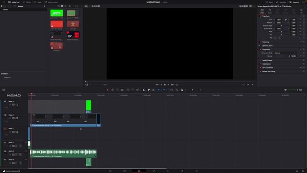Select the Dynamic Trim Mode tool

(x=117, y=90)
